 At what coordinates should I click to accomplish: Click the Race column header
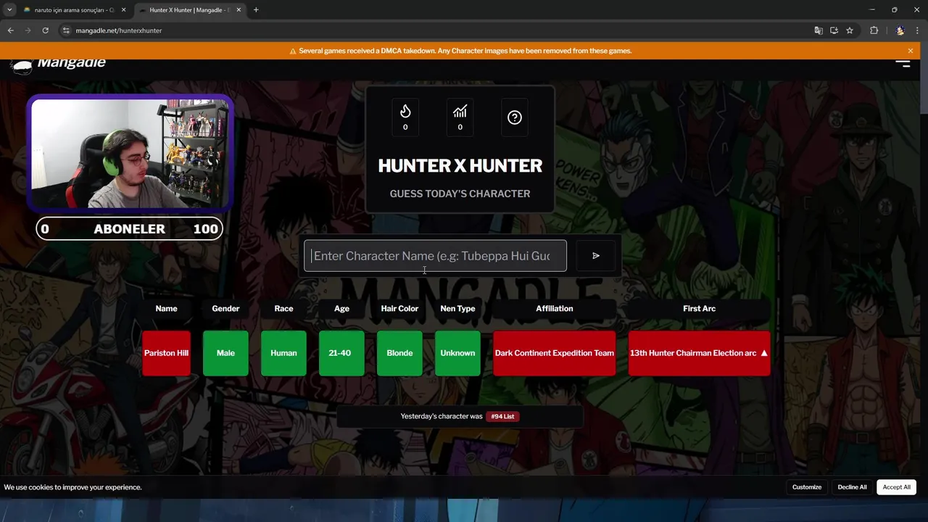[x=283, y=309]
